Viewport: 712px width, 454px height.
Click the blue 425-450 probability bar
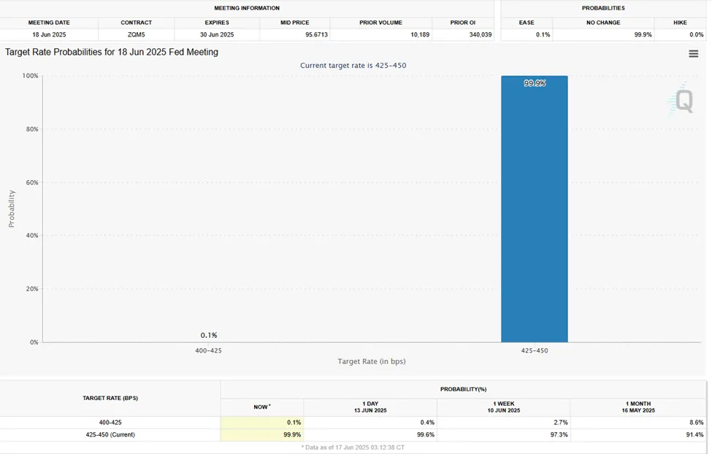[x=535, y=209]
